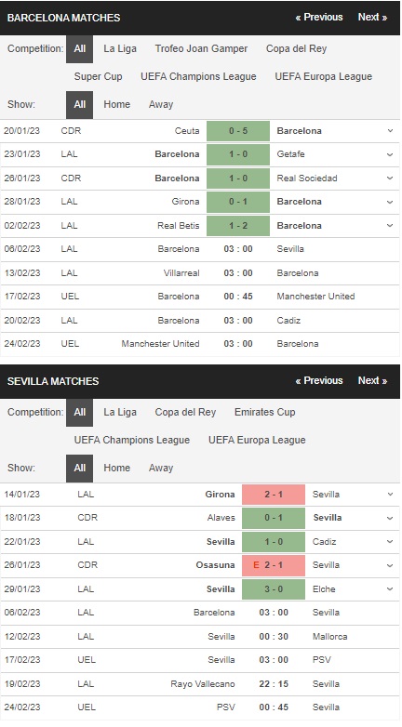The width and height of the screenshot is (402, 727).
Task: Go to Previous in Sevilla Matches header
Action: tap(319, 380)
